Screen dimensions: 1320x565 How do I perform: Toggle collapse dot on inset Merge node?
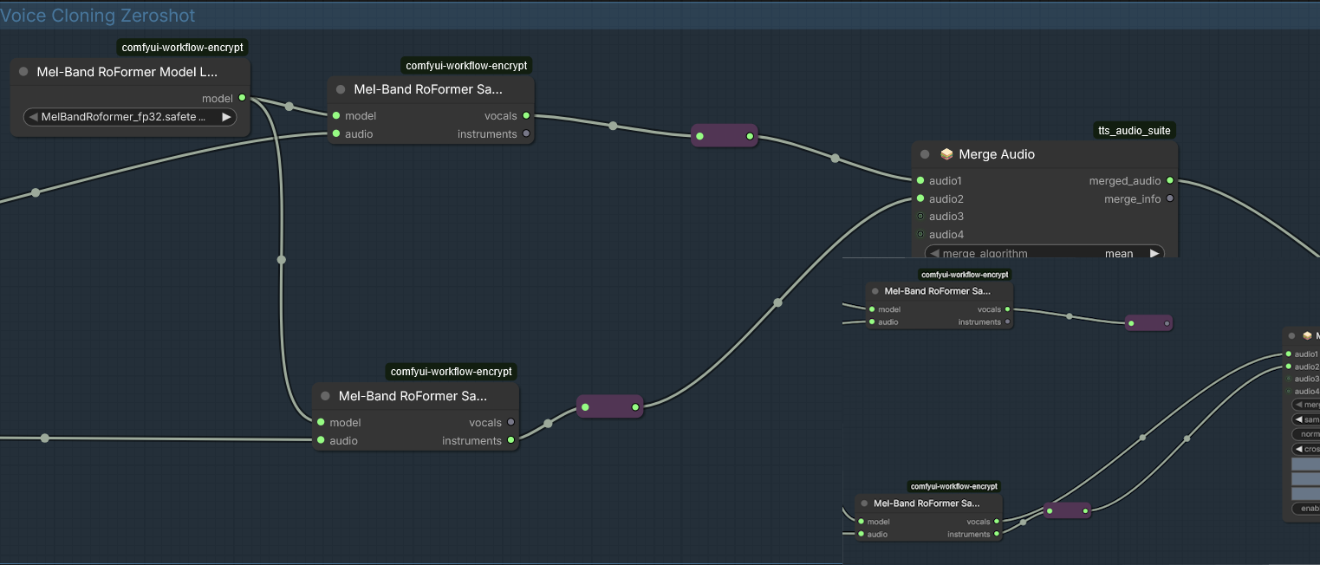pyautogui.click(x=1292, y=335)
